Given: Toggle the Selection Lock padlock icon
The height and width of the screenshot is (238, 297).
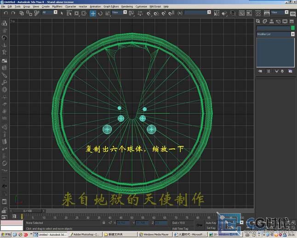Looking at the screenshot, I should tap(104, 223).
